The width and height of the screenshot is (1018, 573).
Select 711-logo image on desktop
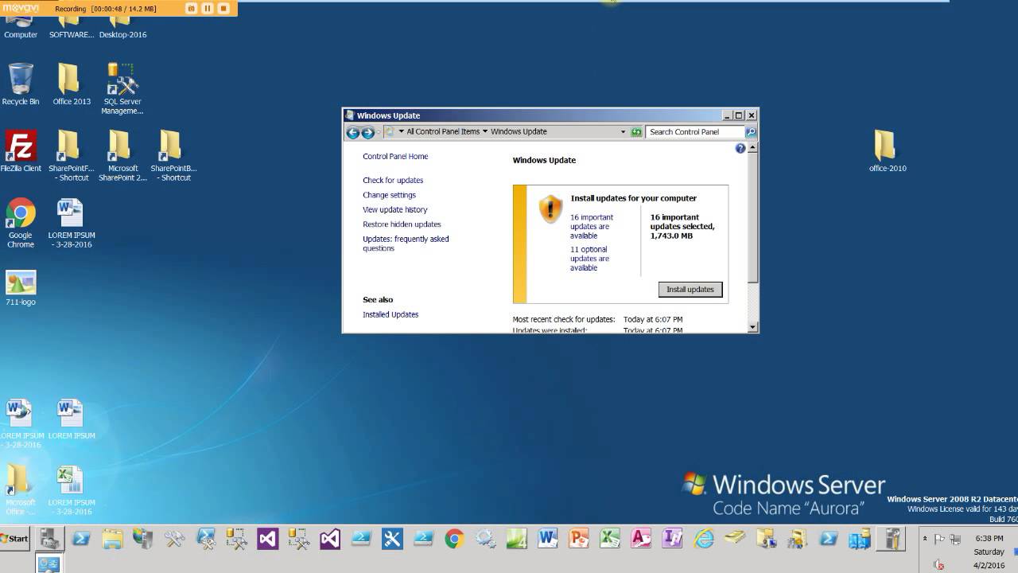(21, 288)
